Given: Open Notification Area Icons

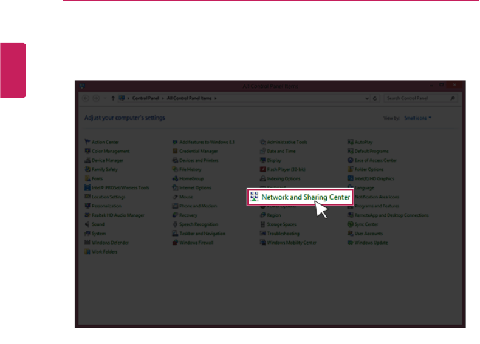Looking at the screenshot, I should pyautogui.click(x=377, y=197).
